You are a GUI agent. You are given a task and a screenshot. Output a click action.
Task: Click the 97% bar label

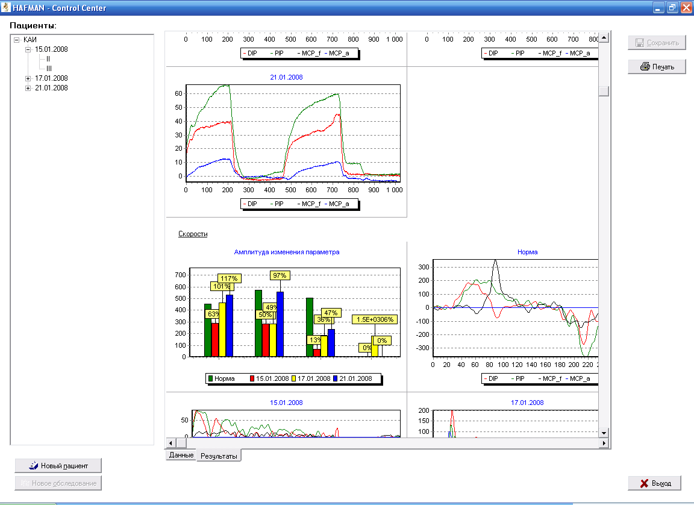[x=280, y=275]
